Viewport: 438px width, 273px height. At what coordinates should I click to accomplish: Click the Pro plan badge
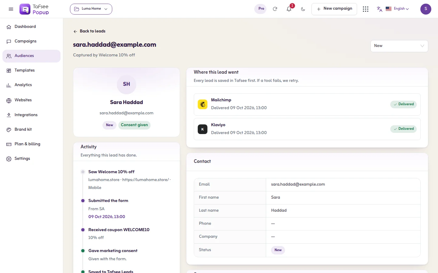pos(261,9)
